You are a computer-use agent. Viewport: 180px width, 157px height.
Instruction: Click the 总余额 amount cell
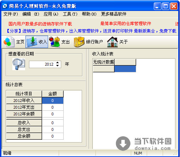[x=53, y=136]
